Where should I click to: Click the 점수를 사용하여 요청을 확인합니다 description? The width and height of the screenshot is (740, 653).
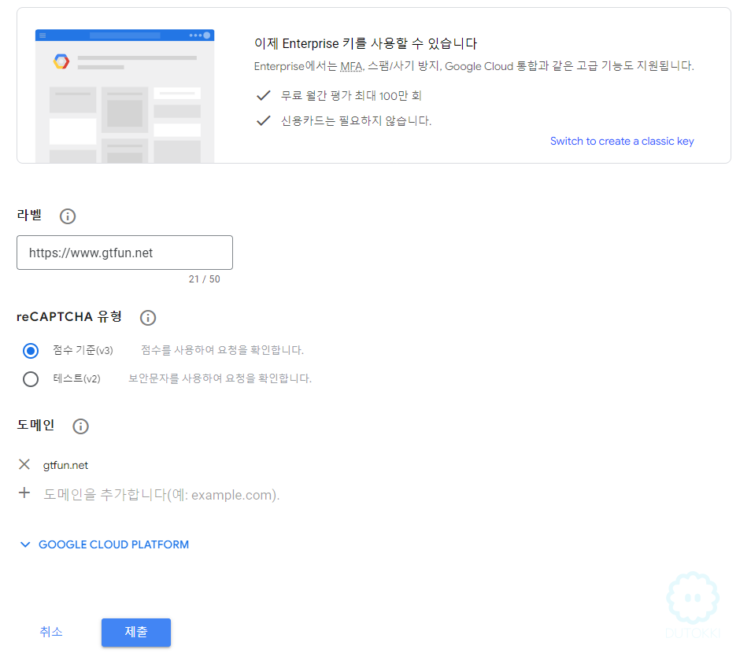222,350
